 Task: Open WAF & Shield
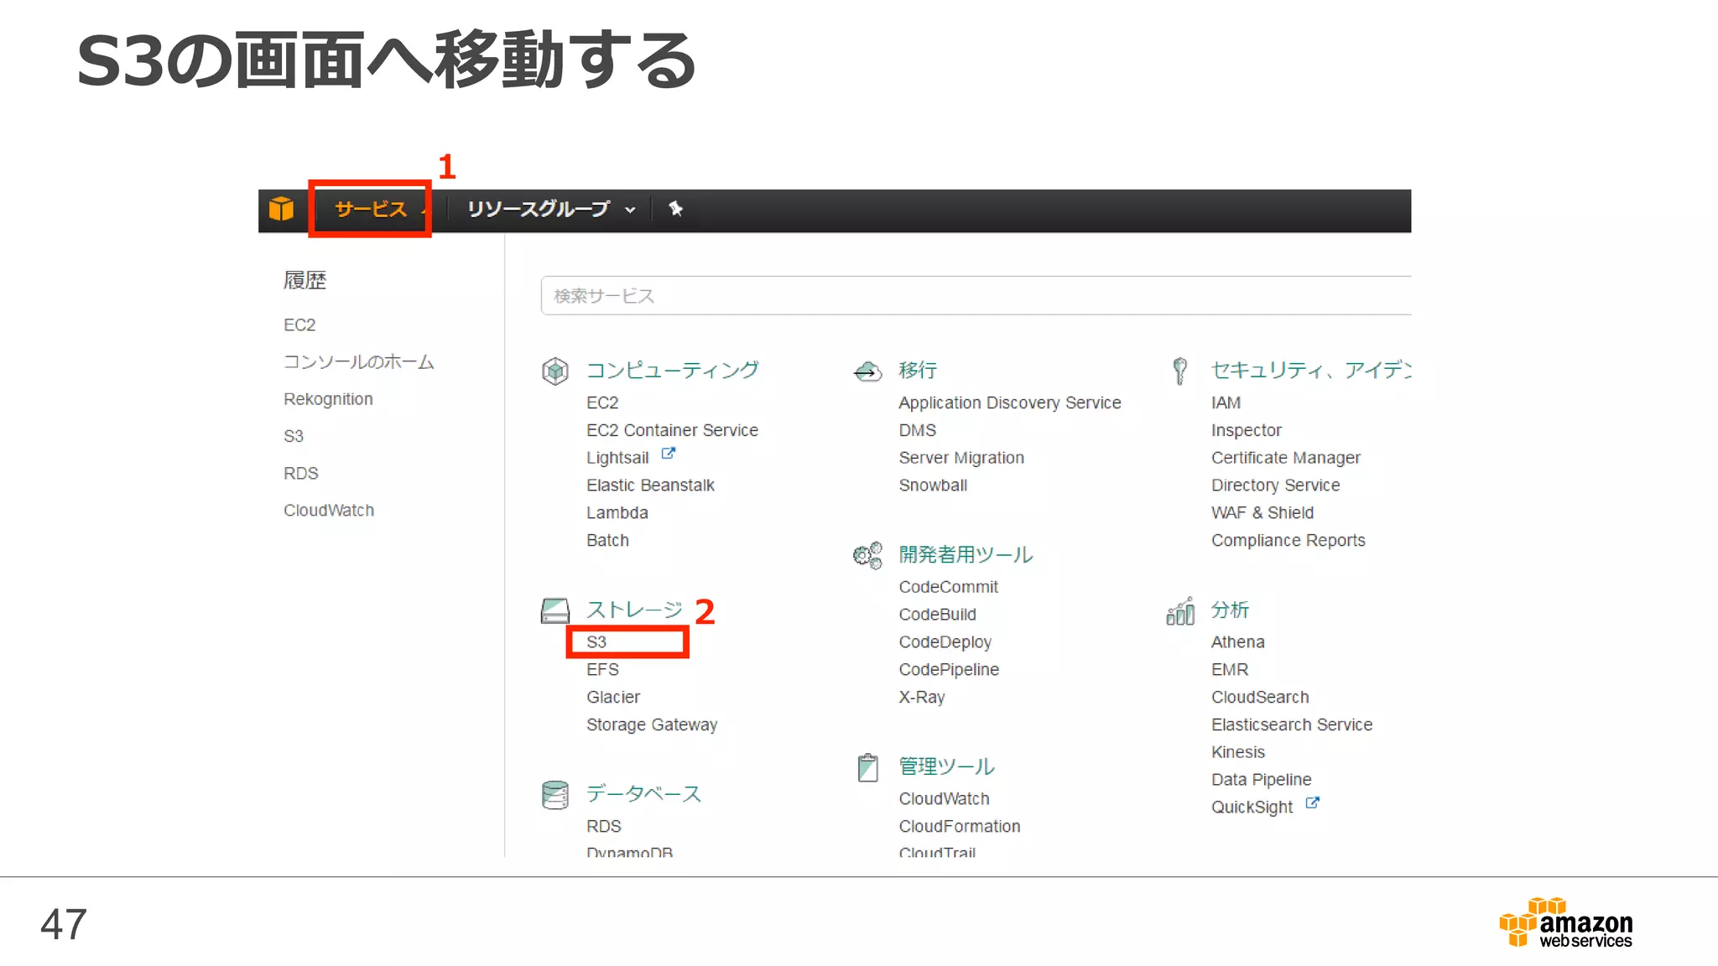coord(1262,513)
